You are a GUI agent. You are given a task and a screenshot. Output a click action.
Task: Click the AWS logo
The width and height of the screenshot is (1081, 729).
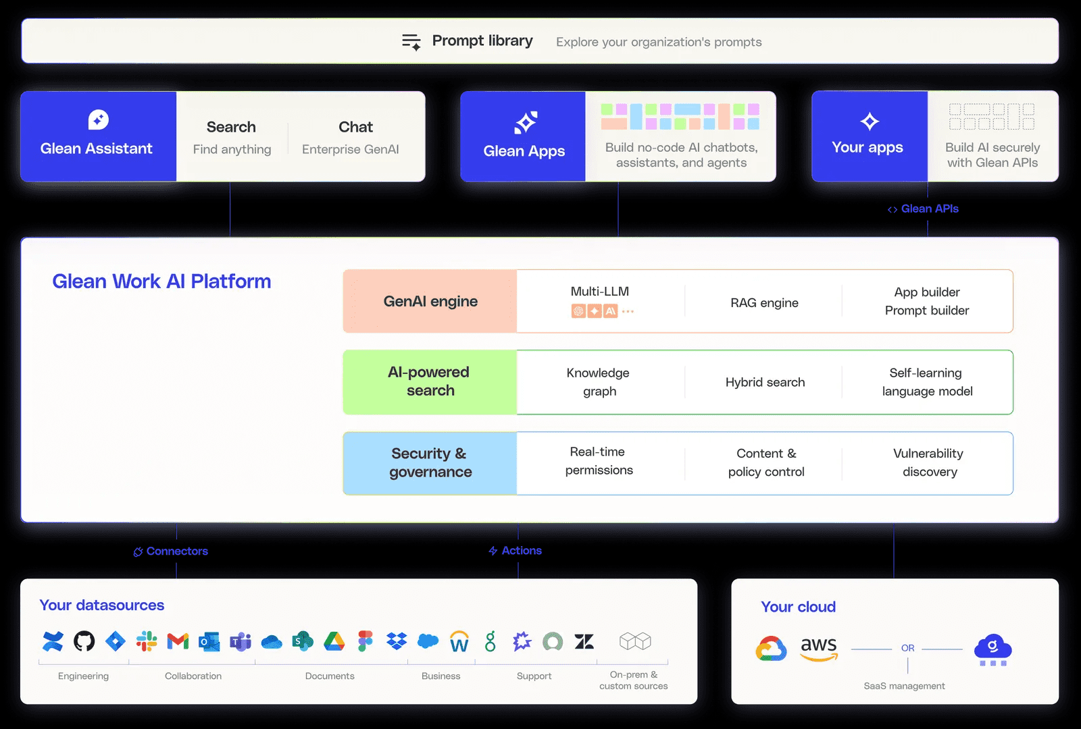click(x=819, y=649)
